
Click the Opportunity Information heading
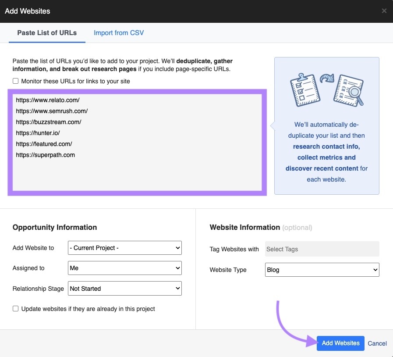[54, 227]
